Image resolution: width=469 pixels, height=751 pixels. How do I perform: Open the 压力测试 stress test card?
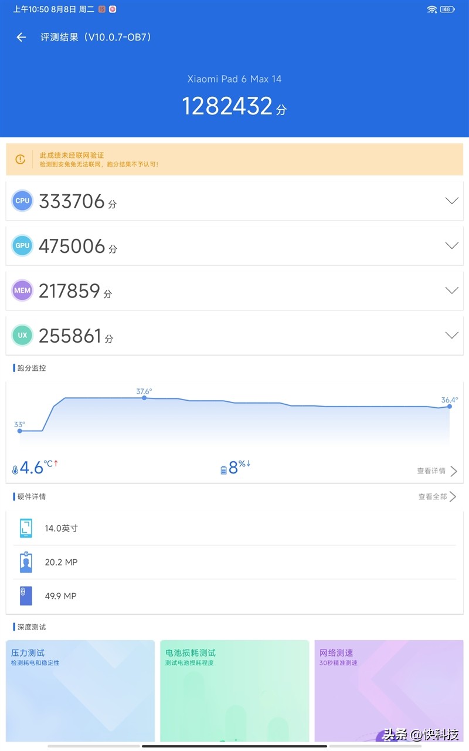pos(80,691)
